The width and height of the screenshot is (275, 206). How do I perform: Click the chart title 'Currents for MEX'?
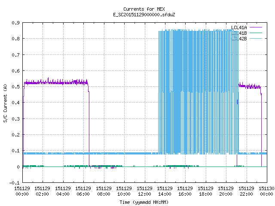coord(144,9)
